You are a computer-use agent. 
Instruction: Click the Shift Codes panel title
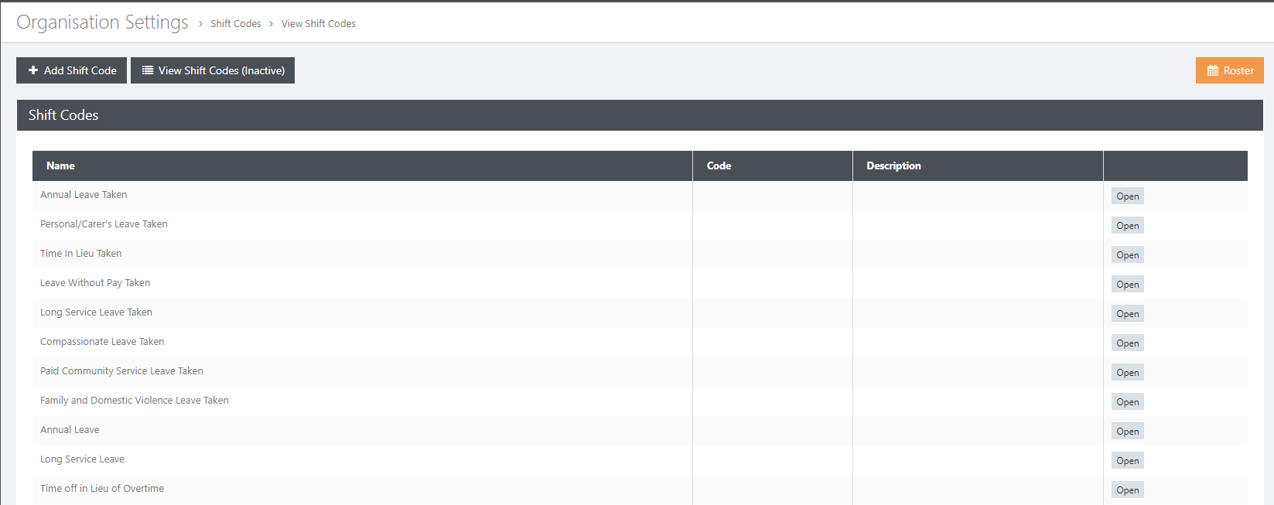63,115
